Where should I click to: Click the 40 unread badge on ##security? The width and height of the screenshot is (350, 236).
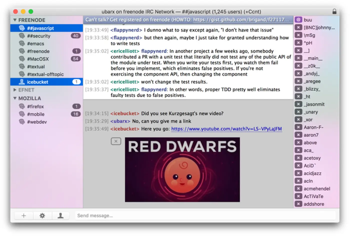tap(76, 36)
